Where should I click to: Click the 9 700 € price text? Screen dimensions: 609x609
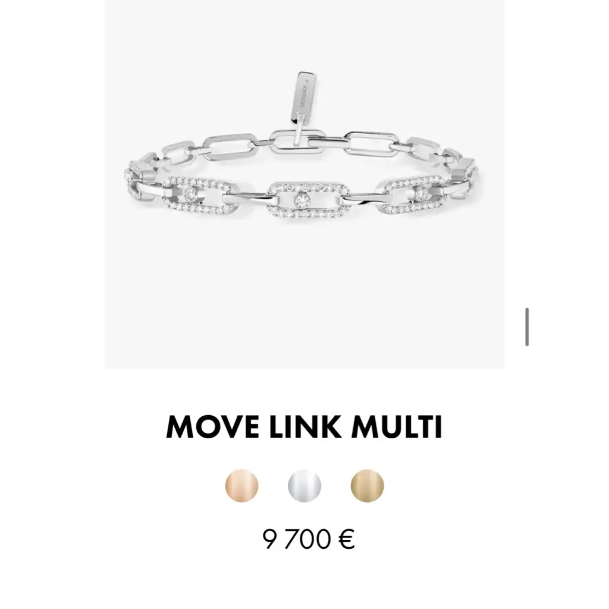309,539
